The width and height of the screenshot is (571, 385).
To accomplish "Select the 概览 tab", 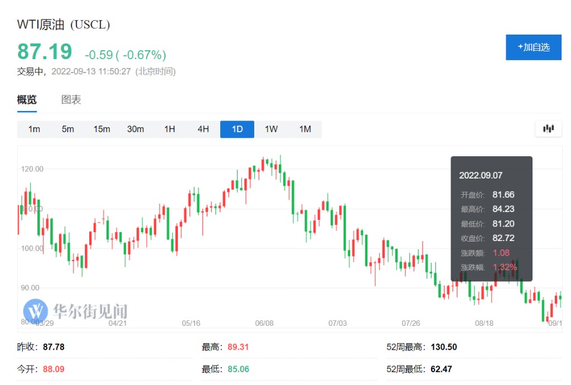I will [x=27, y=100].
